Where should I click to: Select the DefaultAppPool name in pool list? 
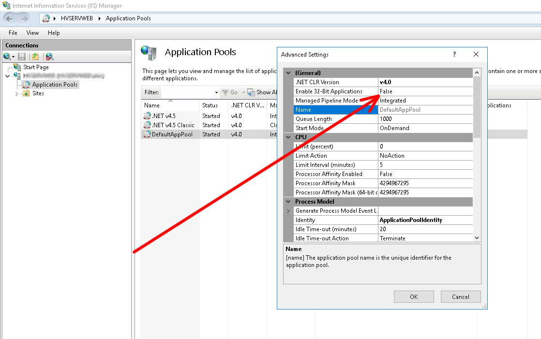(172, 134)
